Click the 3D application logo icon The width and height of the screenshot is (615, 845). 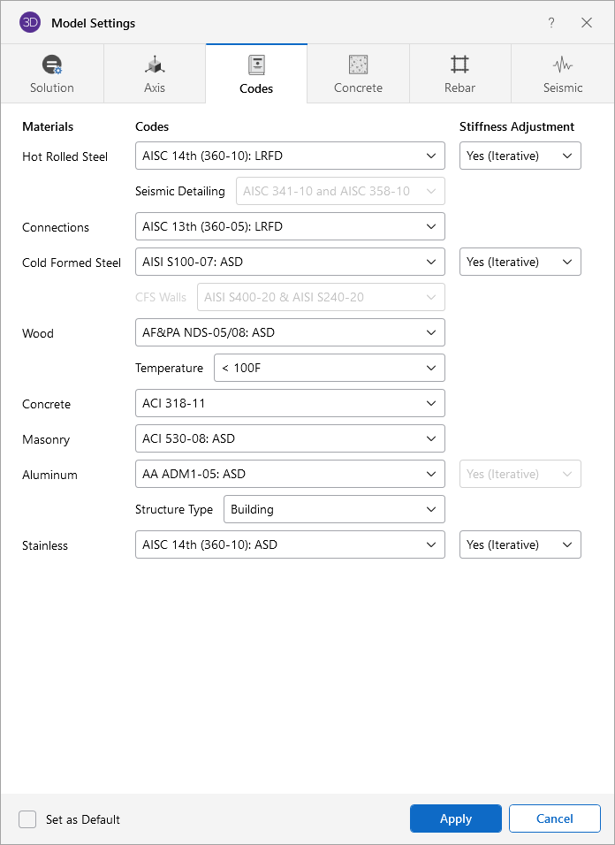point(30,22)
